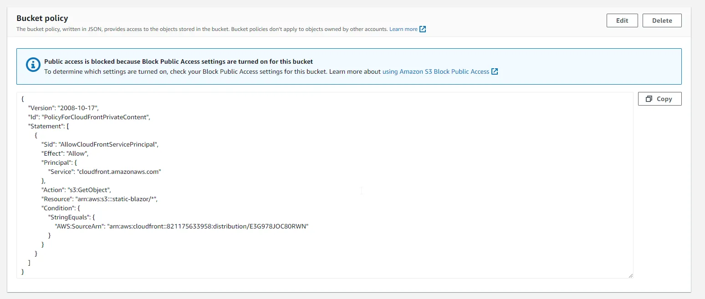Click the resize handle of the policy editor
705x299 pixels.
click(x=631, y=274)
